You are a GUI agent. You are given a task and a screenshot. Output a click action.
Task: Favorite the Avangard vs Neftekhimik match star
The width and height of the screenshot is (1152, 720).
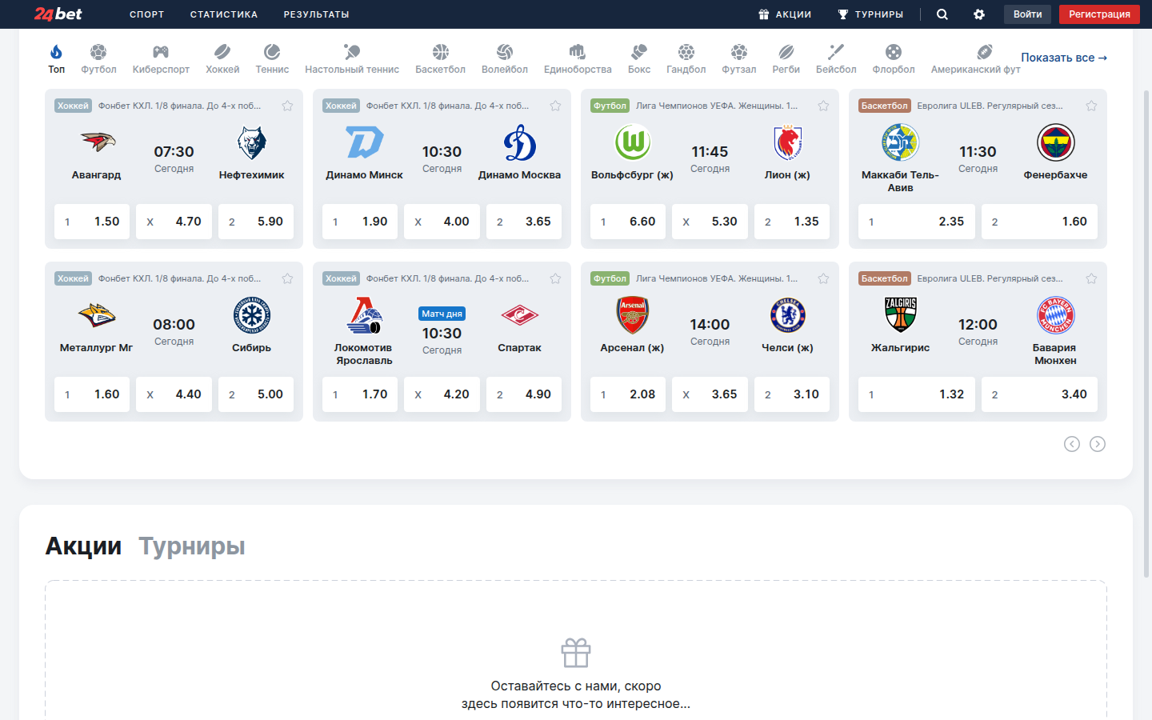tap(287, 106)
